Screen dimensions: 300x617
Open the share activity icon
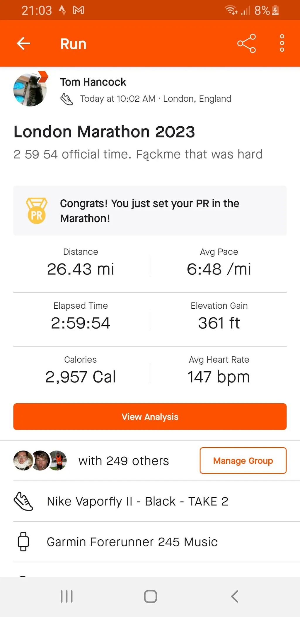coord(246,44)
